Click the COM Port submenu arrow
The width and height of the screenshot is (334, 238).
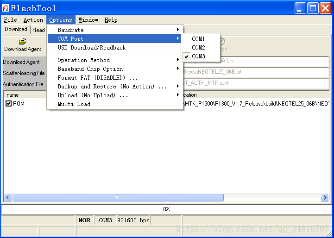(x=177, y=38)
